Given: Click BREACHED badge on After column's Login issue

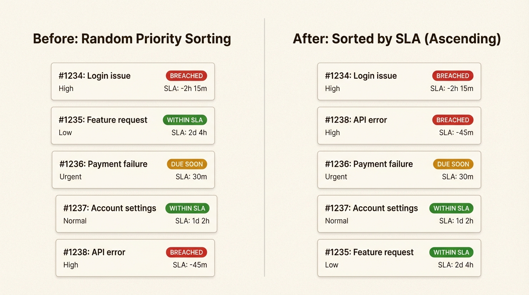Looking at the screenshot, I should click(452, 76).
